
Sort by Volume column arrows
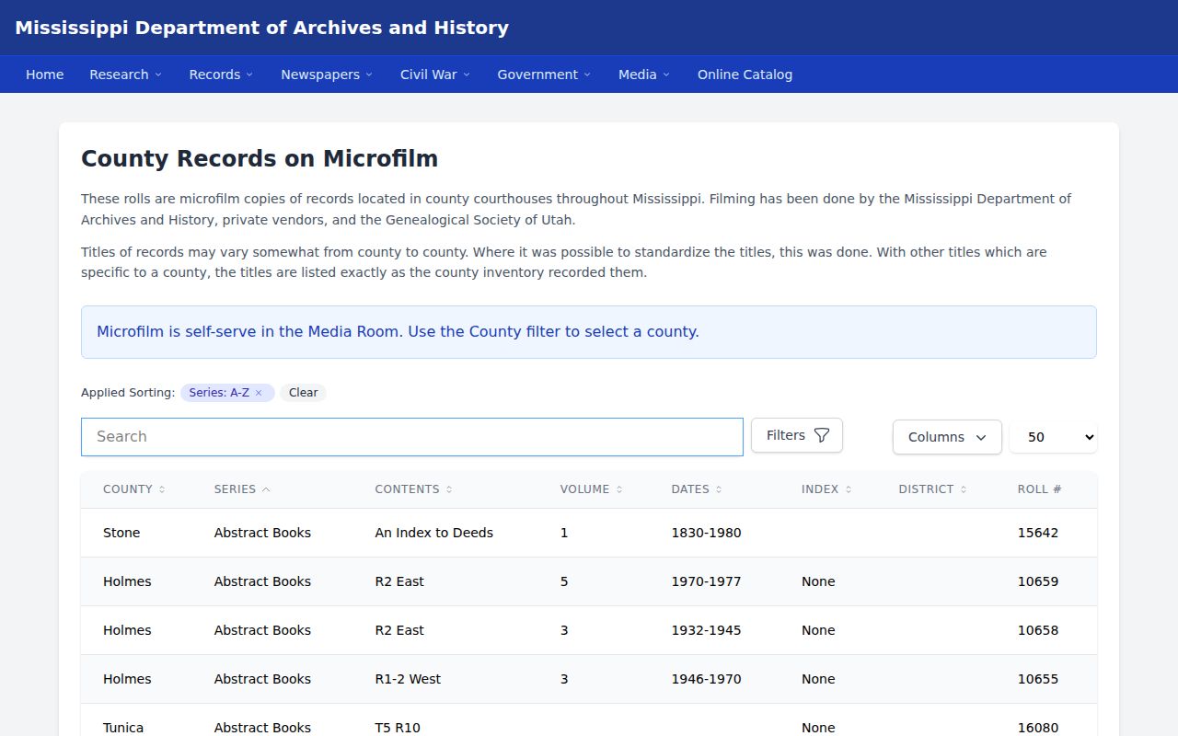point(619,489)
